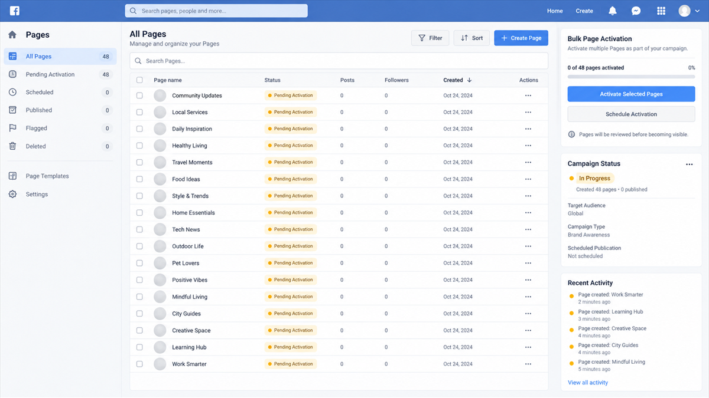Click the Page name column header
This screenshot has width=709, height=398.
tap(168, 80)
